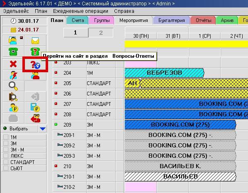Select the ВЕБРЕЗОВ booking bar in room 204
Viewport: 248px width, 193px height.
(165, 73)
